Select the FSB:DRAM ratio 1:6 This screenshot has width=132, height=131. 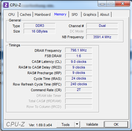tap(79, 56)
